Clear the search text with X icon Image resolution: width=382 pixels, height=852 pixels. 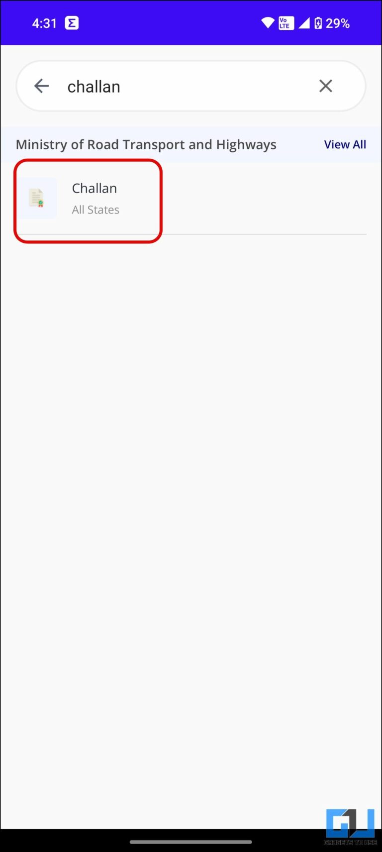(326, 86)
